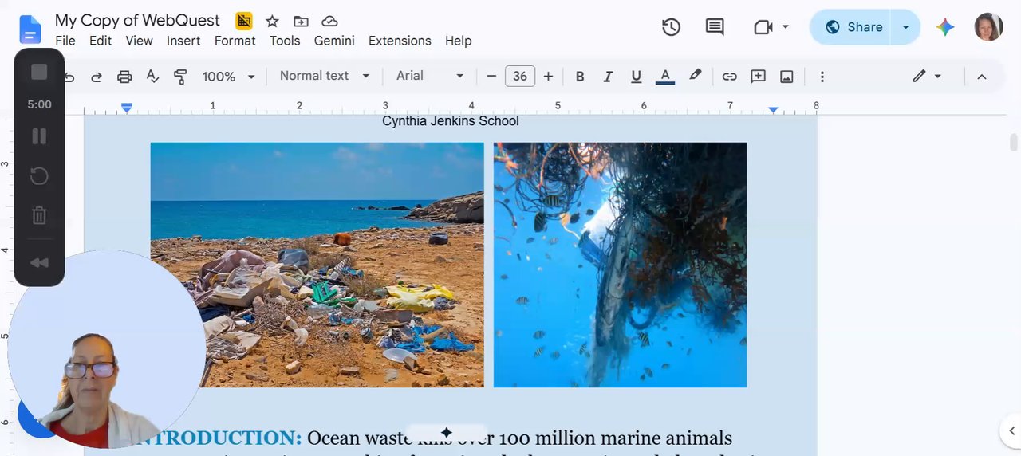The image size is (1021, 456).
Task: Open the zoom 100% dropdown
Action: tap(228, 77)
